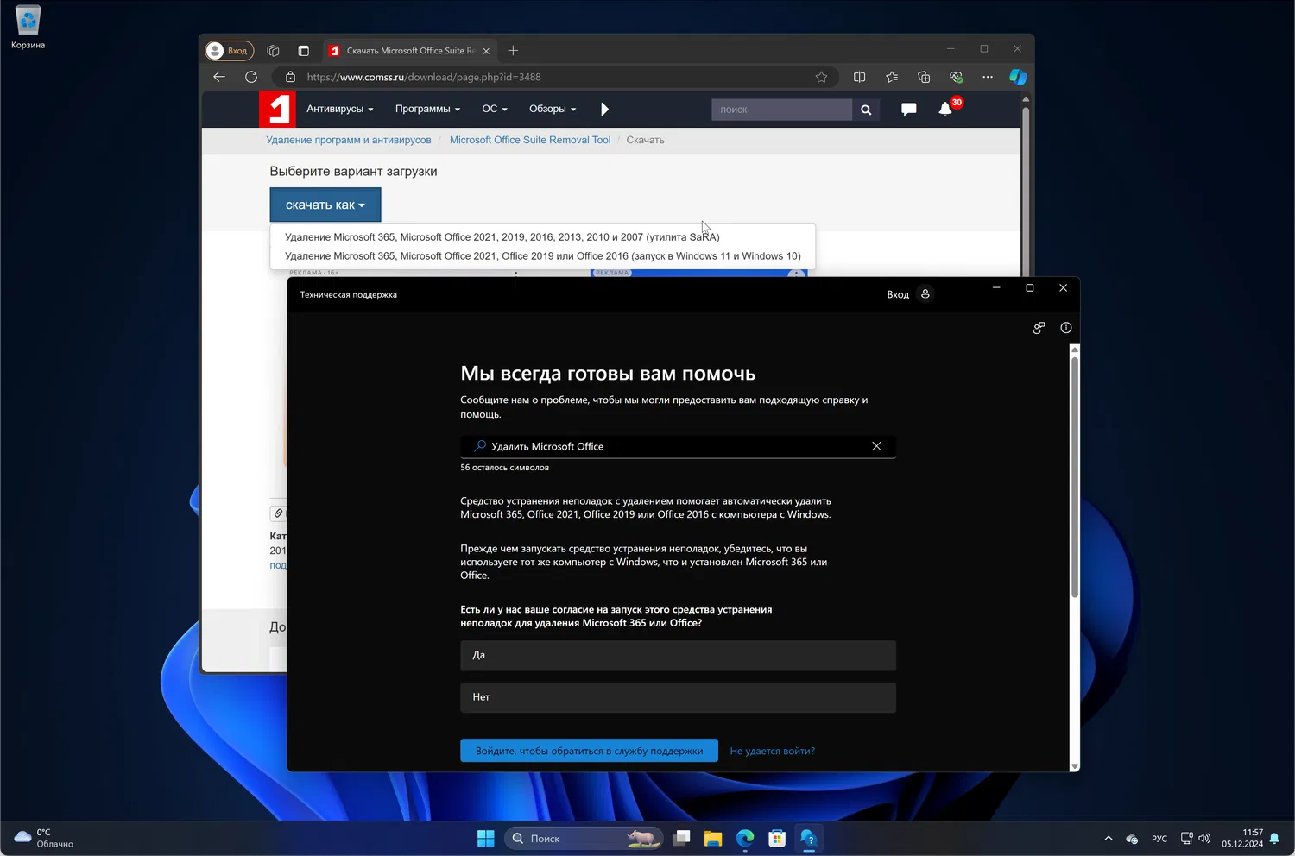Toggle the split screen icon in Edge
This screenshot has height=856, width=1295.
pyautogui.click(x=859, y=77)
